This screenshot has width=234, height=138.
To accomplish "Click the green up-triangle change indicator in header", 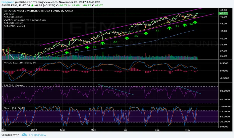I will [x=32, y=5].
